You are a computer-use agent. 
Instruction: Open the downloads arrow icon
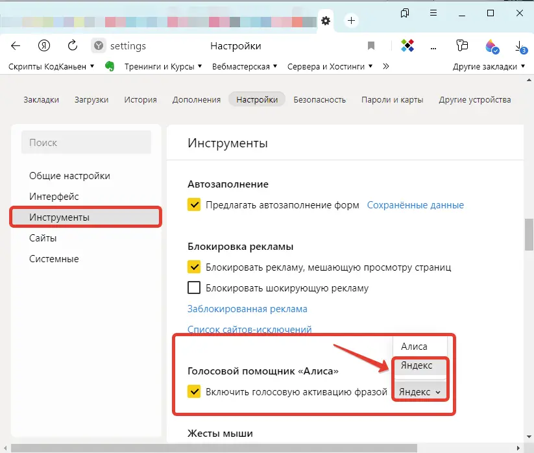[520, 46]
